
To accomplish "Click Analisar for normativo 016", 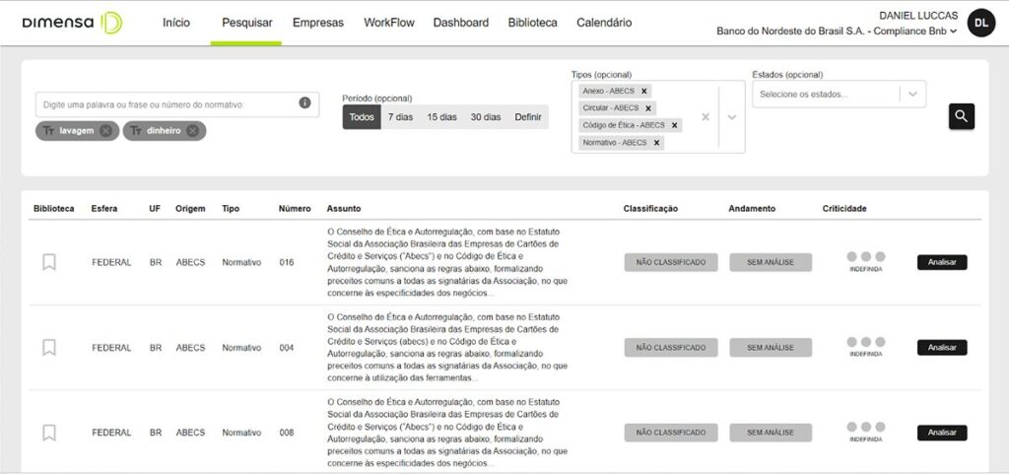I will point(942,262).
